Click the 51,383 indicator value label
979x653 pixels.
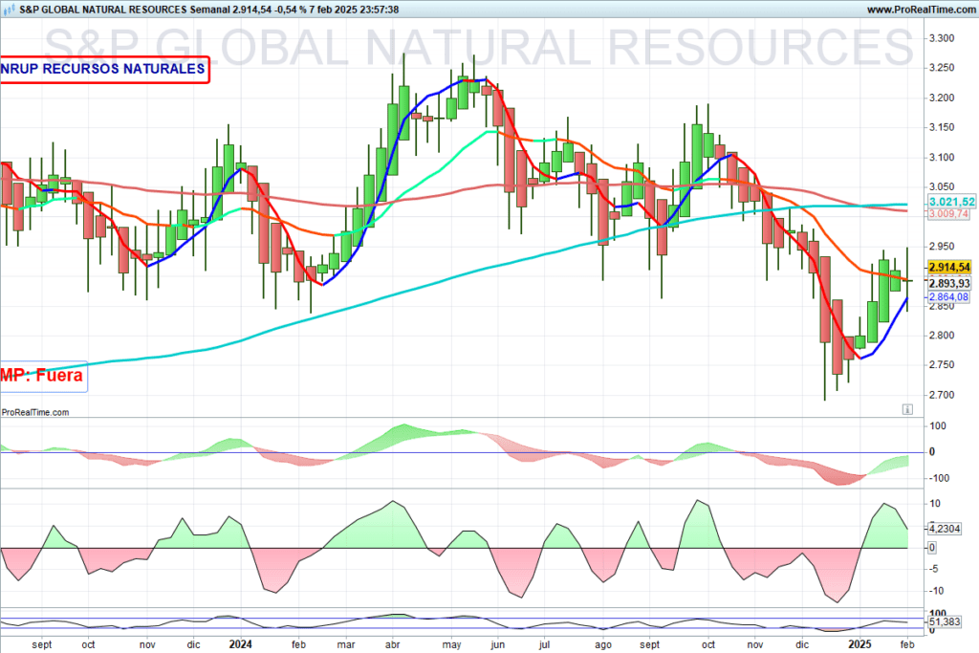click(945, 621)
